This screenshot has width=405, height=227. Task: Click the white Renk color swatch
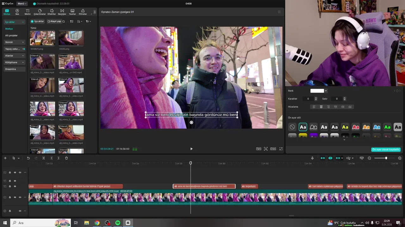[x=317, y=91]
